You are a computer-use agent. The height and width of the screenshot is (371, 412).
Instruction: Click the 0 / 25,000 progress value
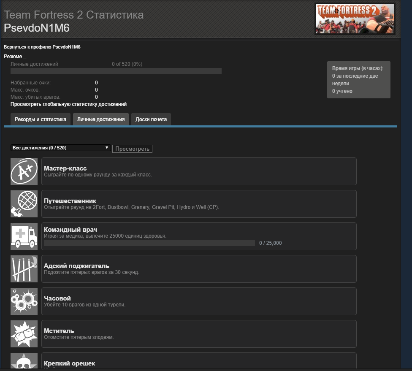[x=270, y=243]
